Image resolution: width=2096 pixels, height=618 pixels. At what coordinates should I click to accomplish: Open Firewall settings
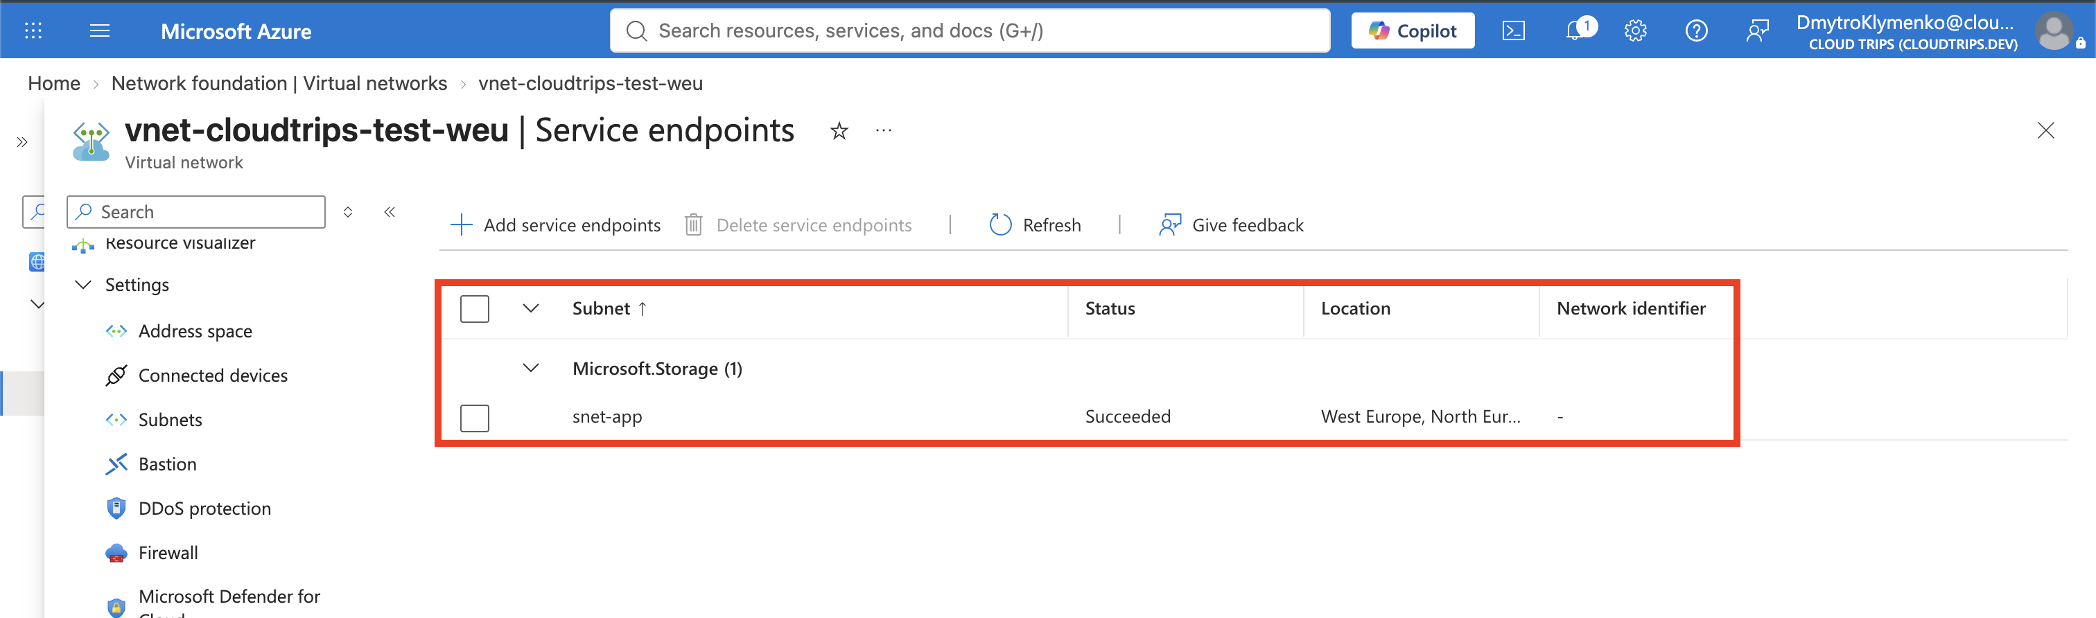(x=168, y=553)
